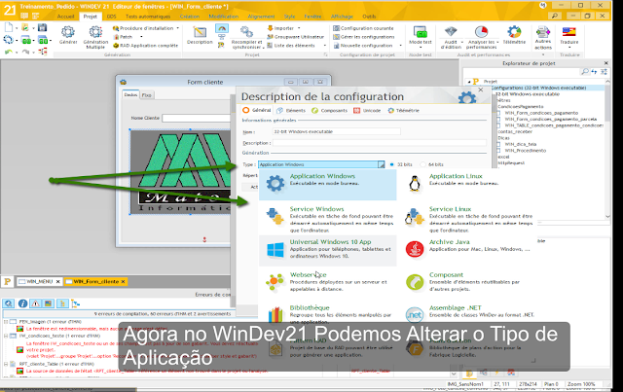This screenshot has width=623, height=392.
Task: Expand Nouvelle configuration dropdown
Action: [x=400, y=46]
